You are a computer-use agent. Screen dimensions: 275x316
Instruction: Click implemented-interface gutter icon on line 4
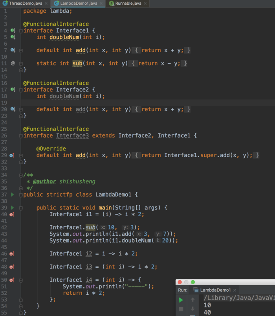pyautogui.click(x=13, y=31)
